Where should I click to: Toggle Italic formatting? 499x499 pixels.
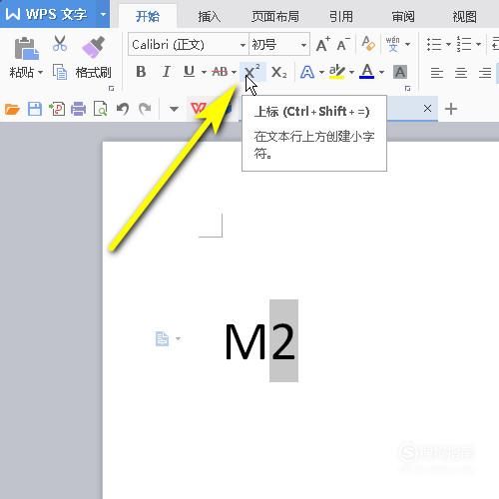[166, 72]
